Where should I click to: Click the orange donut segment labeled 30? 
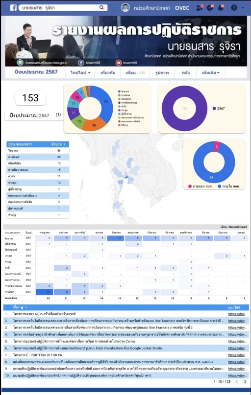click(x=94, y=125)
